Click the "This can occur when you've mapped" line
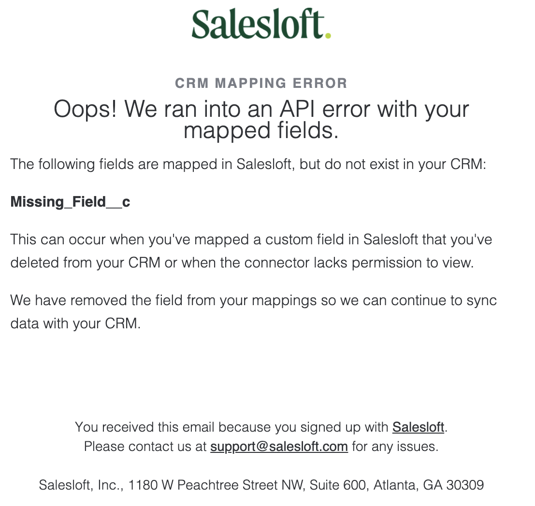This screenshot has width=535, height=506. 251,239
